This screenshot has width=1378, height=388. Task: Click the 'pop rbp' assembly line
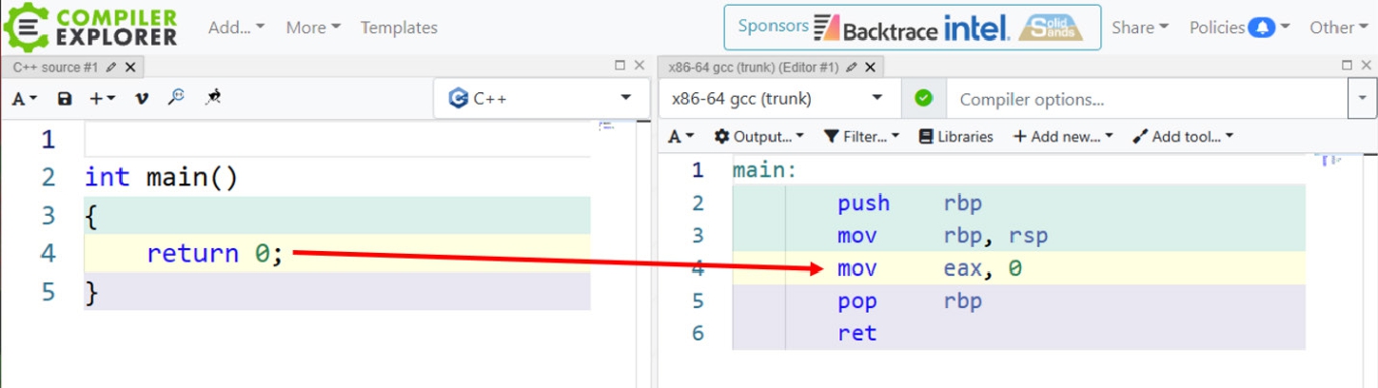[909, 301]
